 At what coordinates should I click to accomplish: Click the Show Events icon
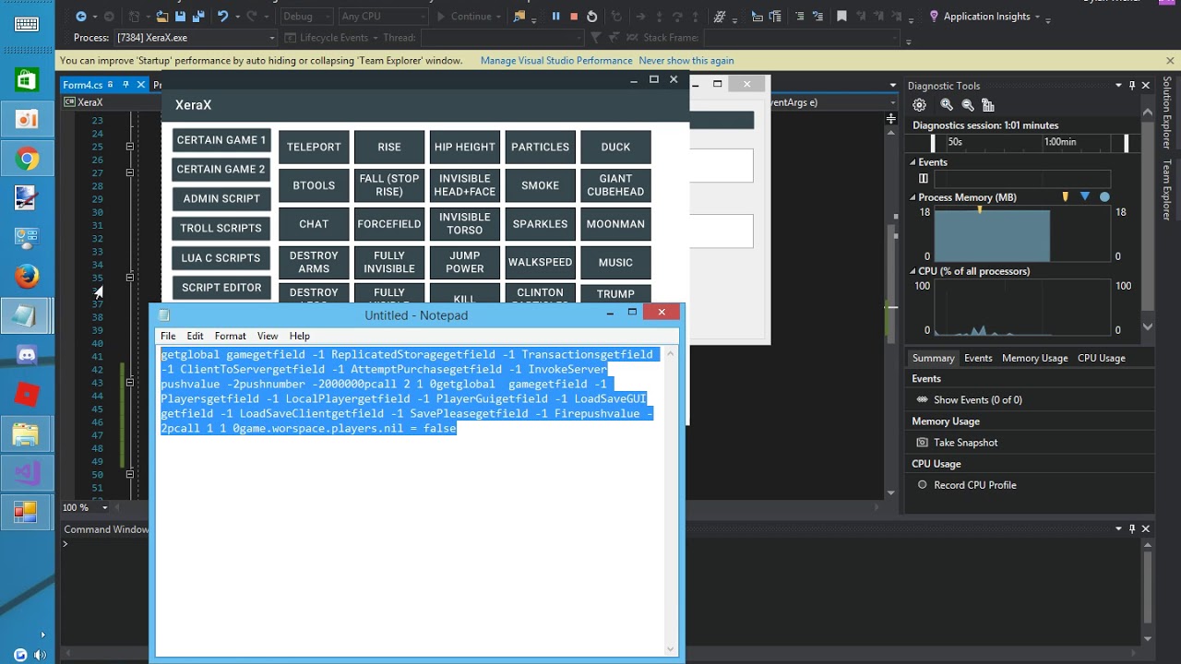coord(922,400)
